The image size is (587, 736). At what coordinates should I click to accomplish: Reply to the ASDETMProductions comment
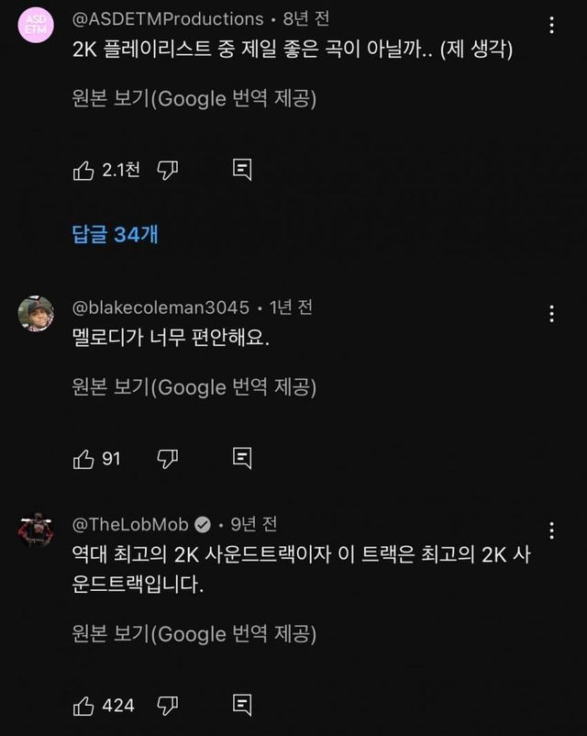242,170
